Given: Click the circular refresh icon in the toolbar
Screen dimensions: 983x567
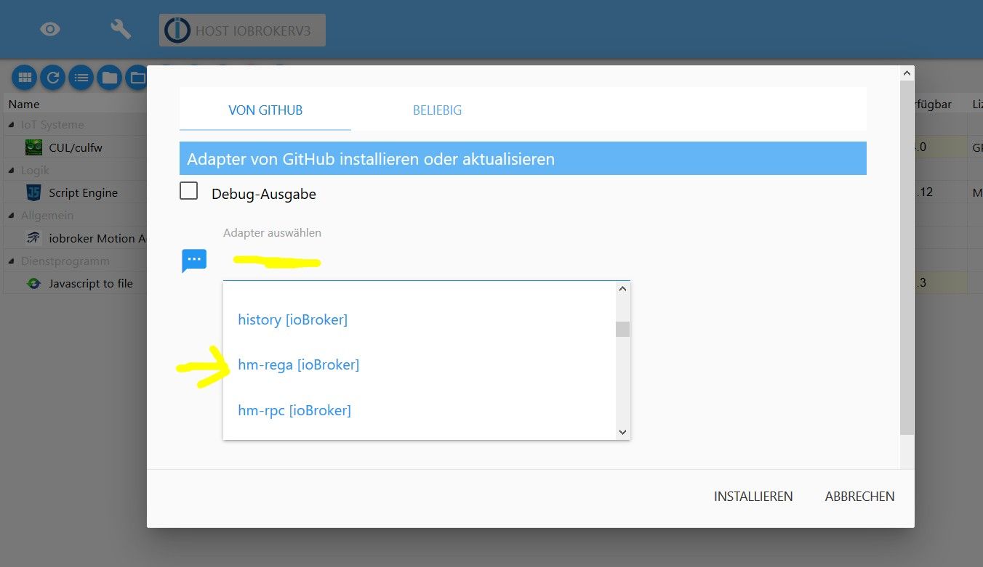Looking at the screenshot, I should [x=53, y=78].
